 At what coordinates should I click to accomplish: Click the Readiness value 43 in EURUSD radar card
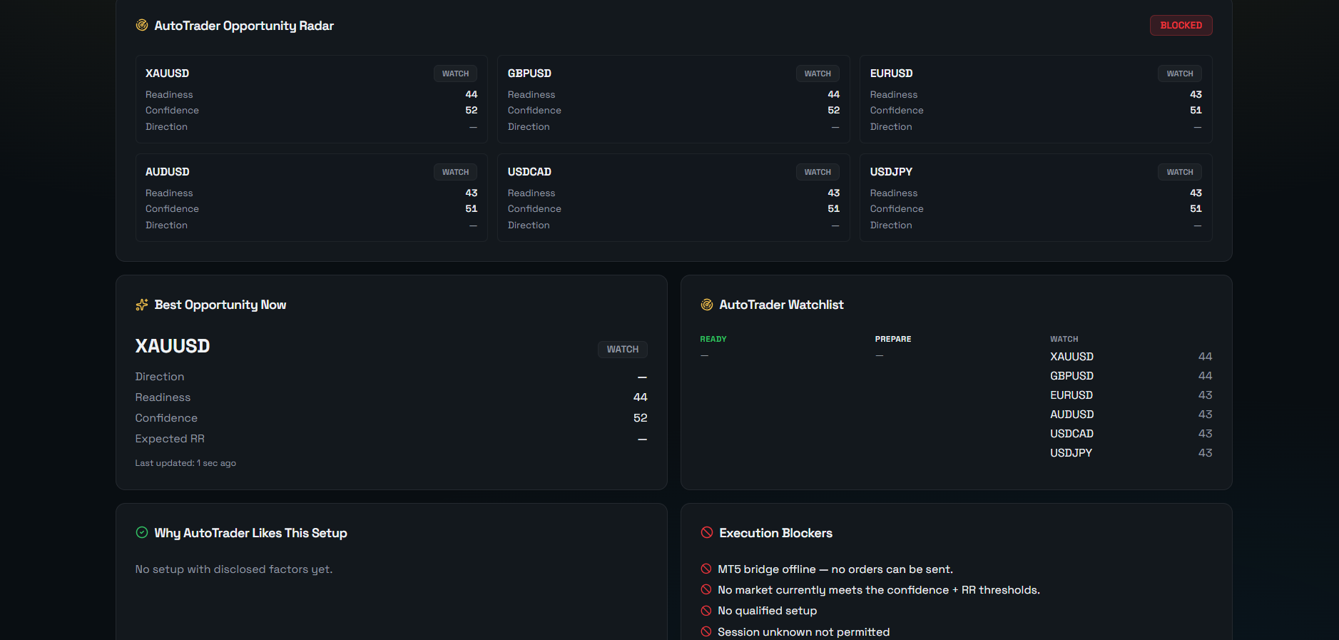click(1196, 94)
